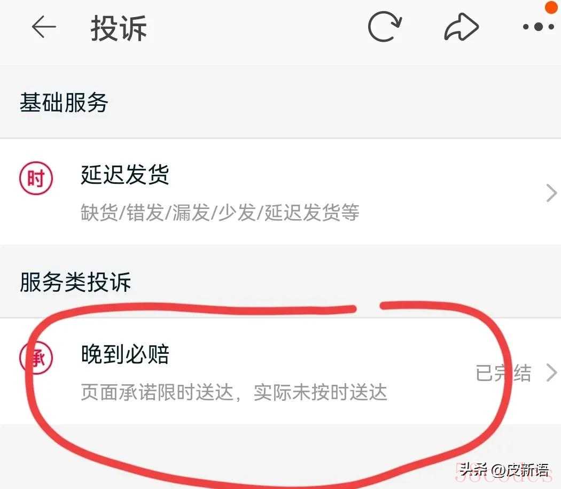Click the red 时 circle icon

click(36, 178)
